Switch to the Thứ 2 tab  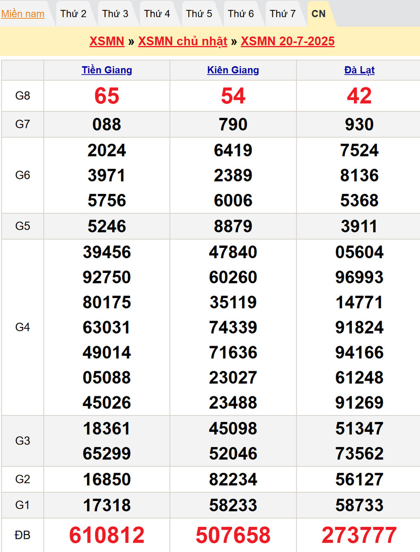[x=73, y=14]
